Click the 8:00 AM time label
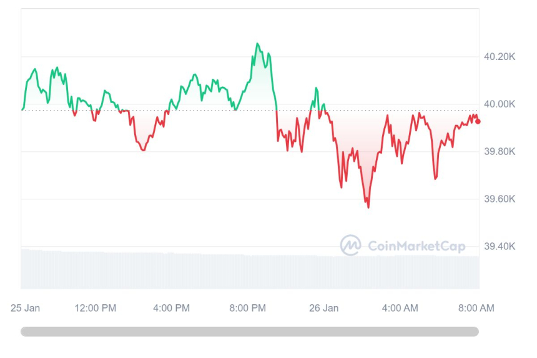537x358 pixels. [476, 308]
